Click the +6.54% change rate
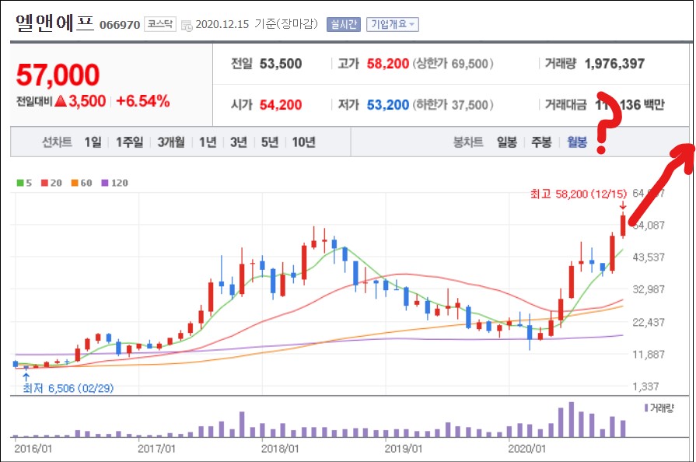The height and width of the screenshot is (462, 696). tap(142, 101)
